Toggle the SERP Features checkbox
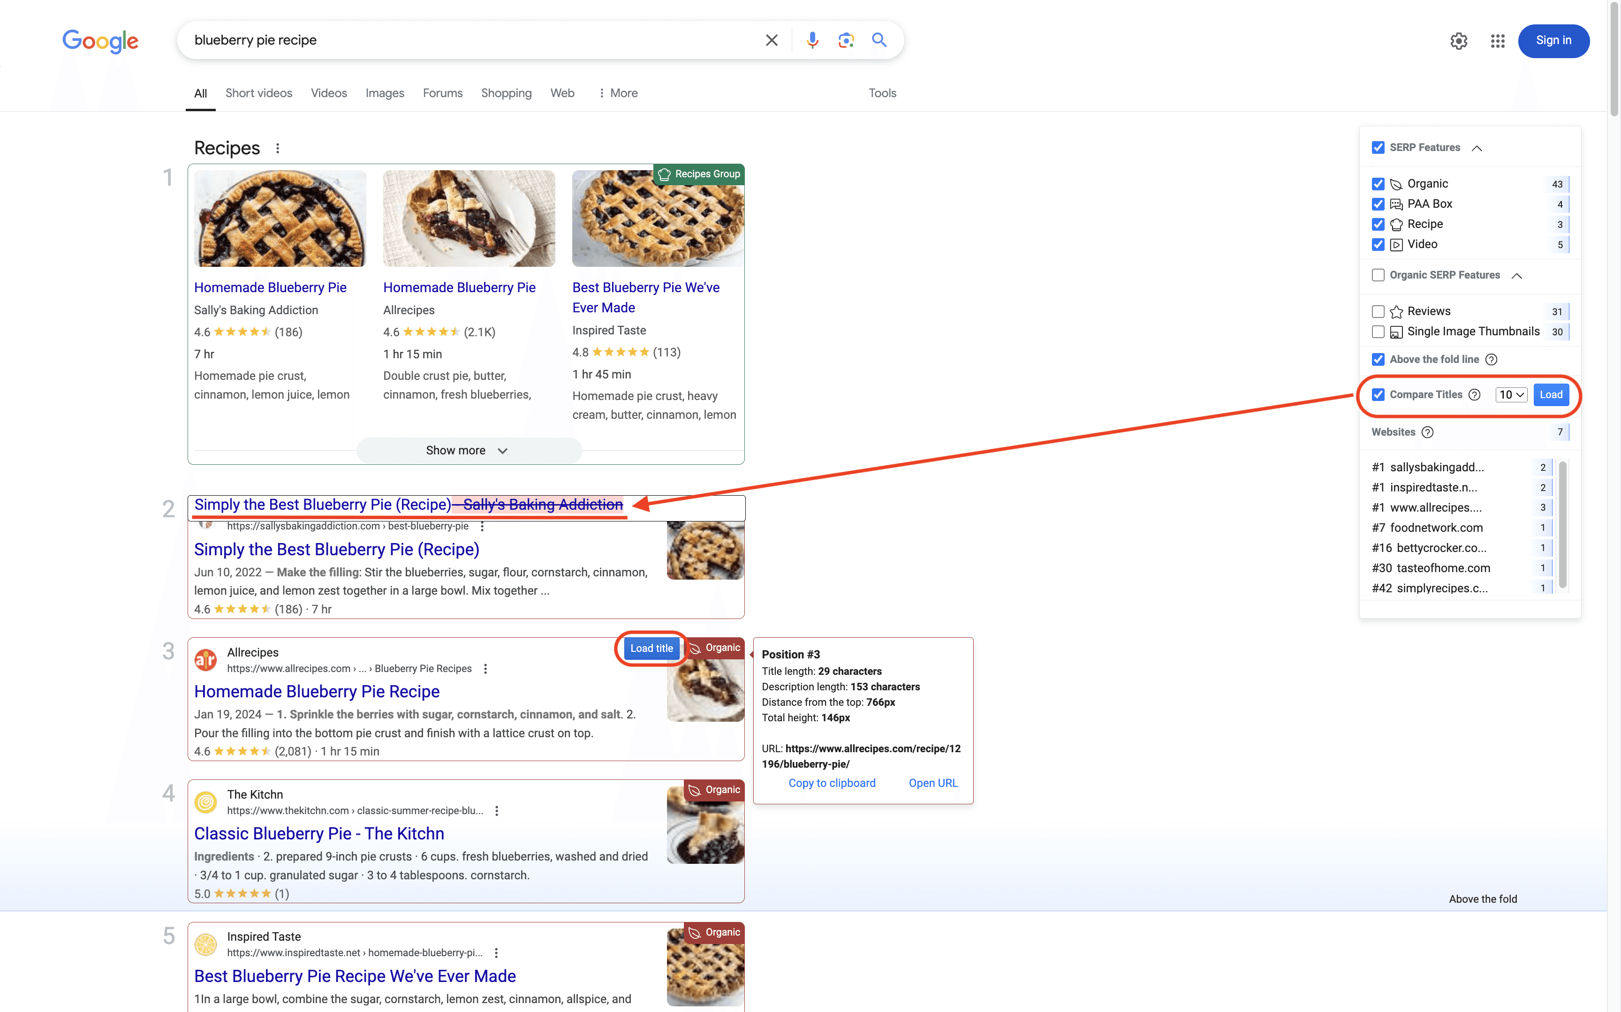Viewport: 1621px width, 1012px height. [x=1378, y=147]
